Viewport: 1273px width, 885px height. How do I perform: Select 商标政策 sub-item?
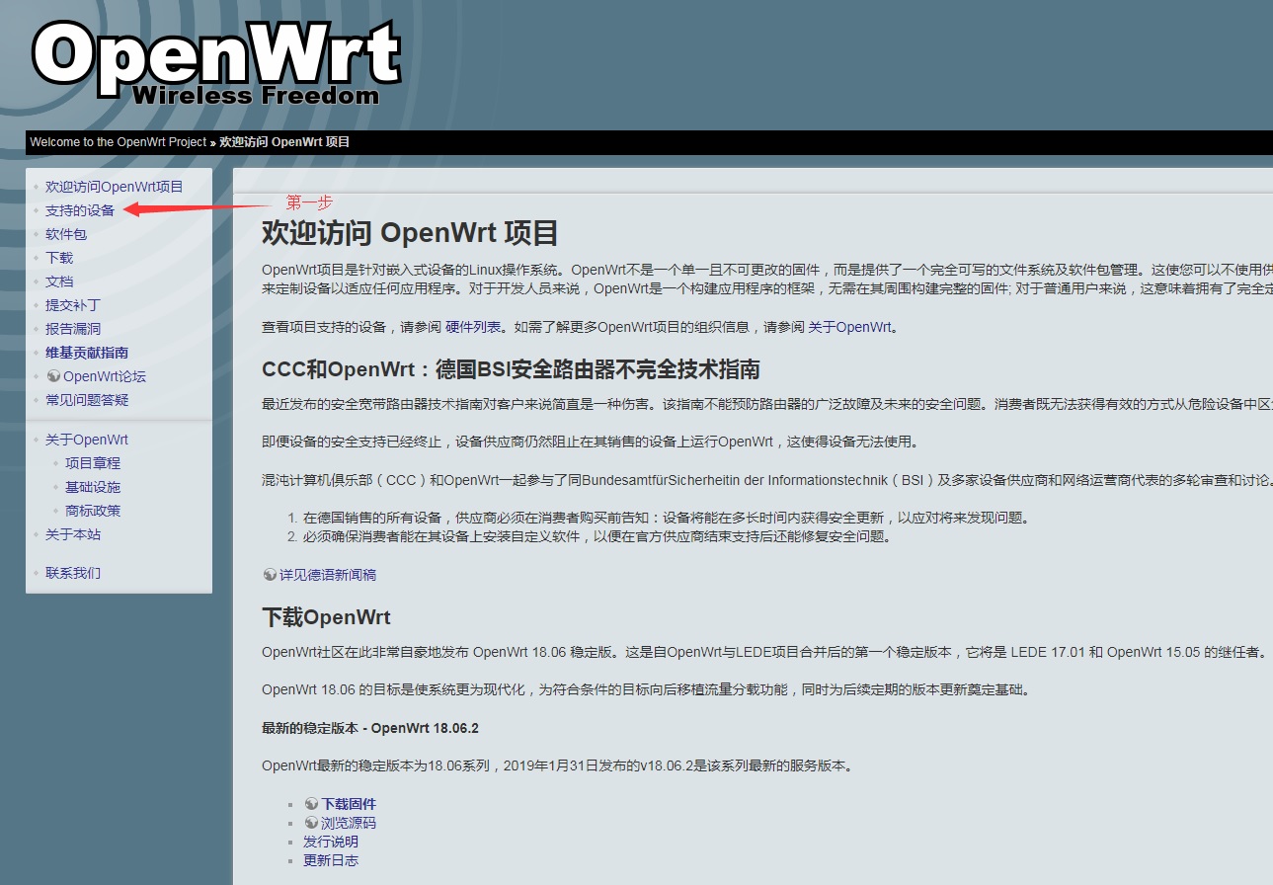pyautogui.click(x=93, y=511)
